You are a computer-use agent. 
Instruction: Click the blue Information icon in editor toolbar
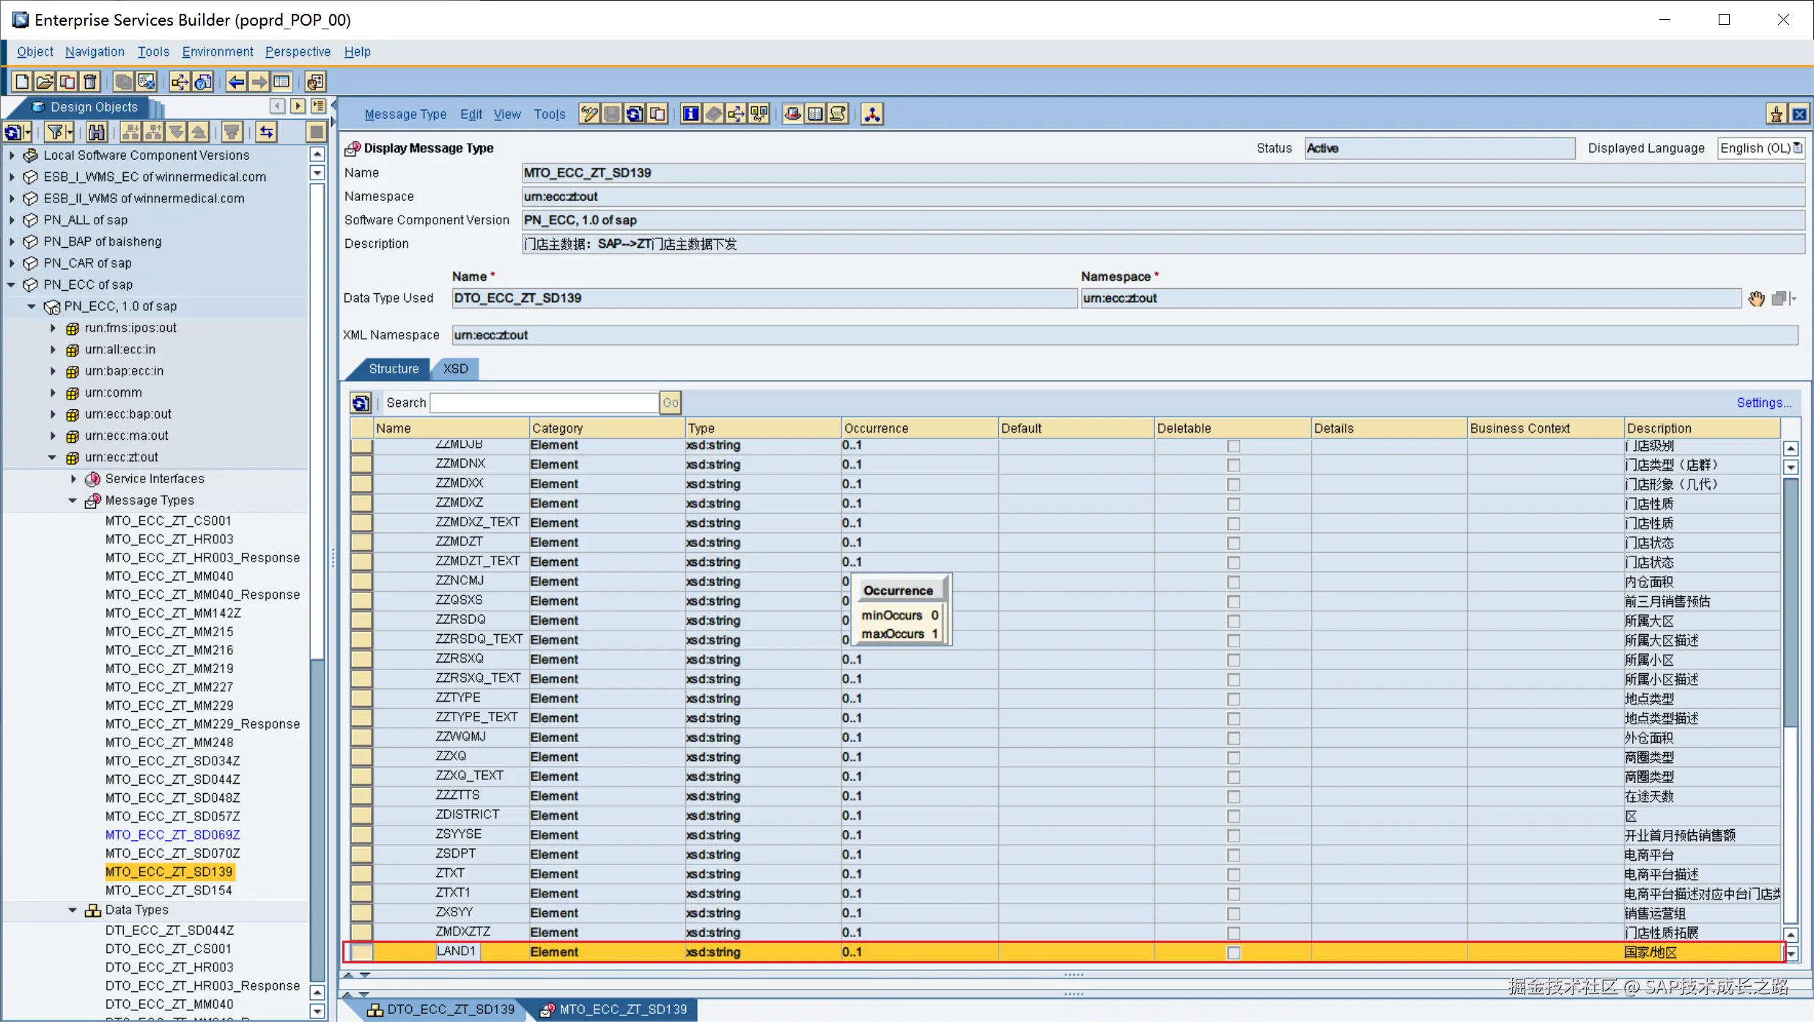click(x=690, y=114)
